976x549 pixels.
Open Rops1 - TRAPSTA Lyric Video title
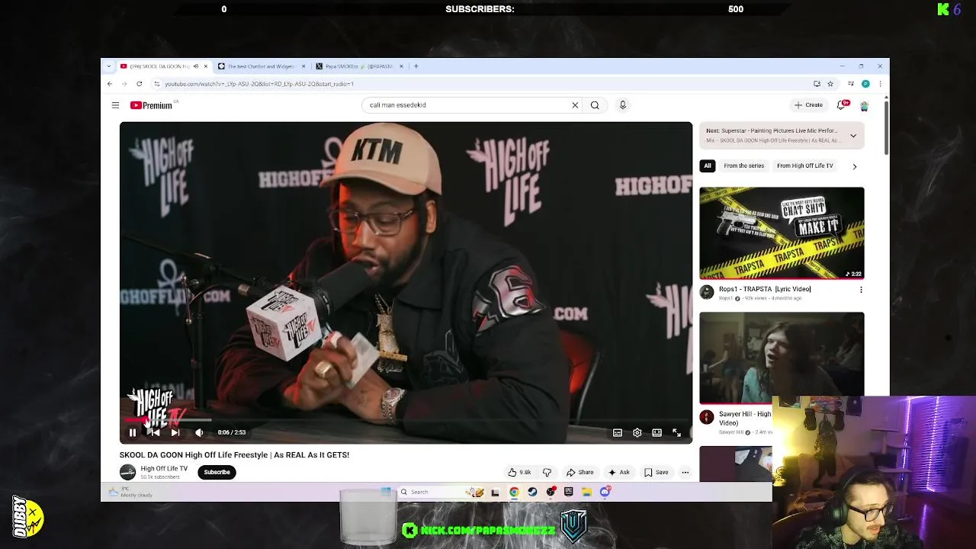click(x=765, y=289)
